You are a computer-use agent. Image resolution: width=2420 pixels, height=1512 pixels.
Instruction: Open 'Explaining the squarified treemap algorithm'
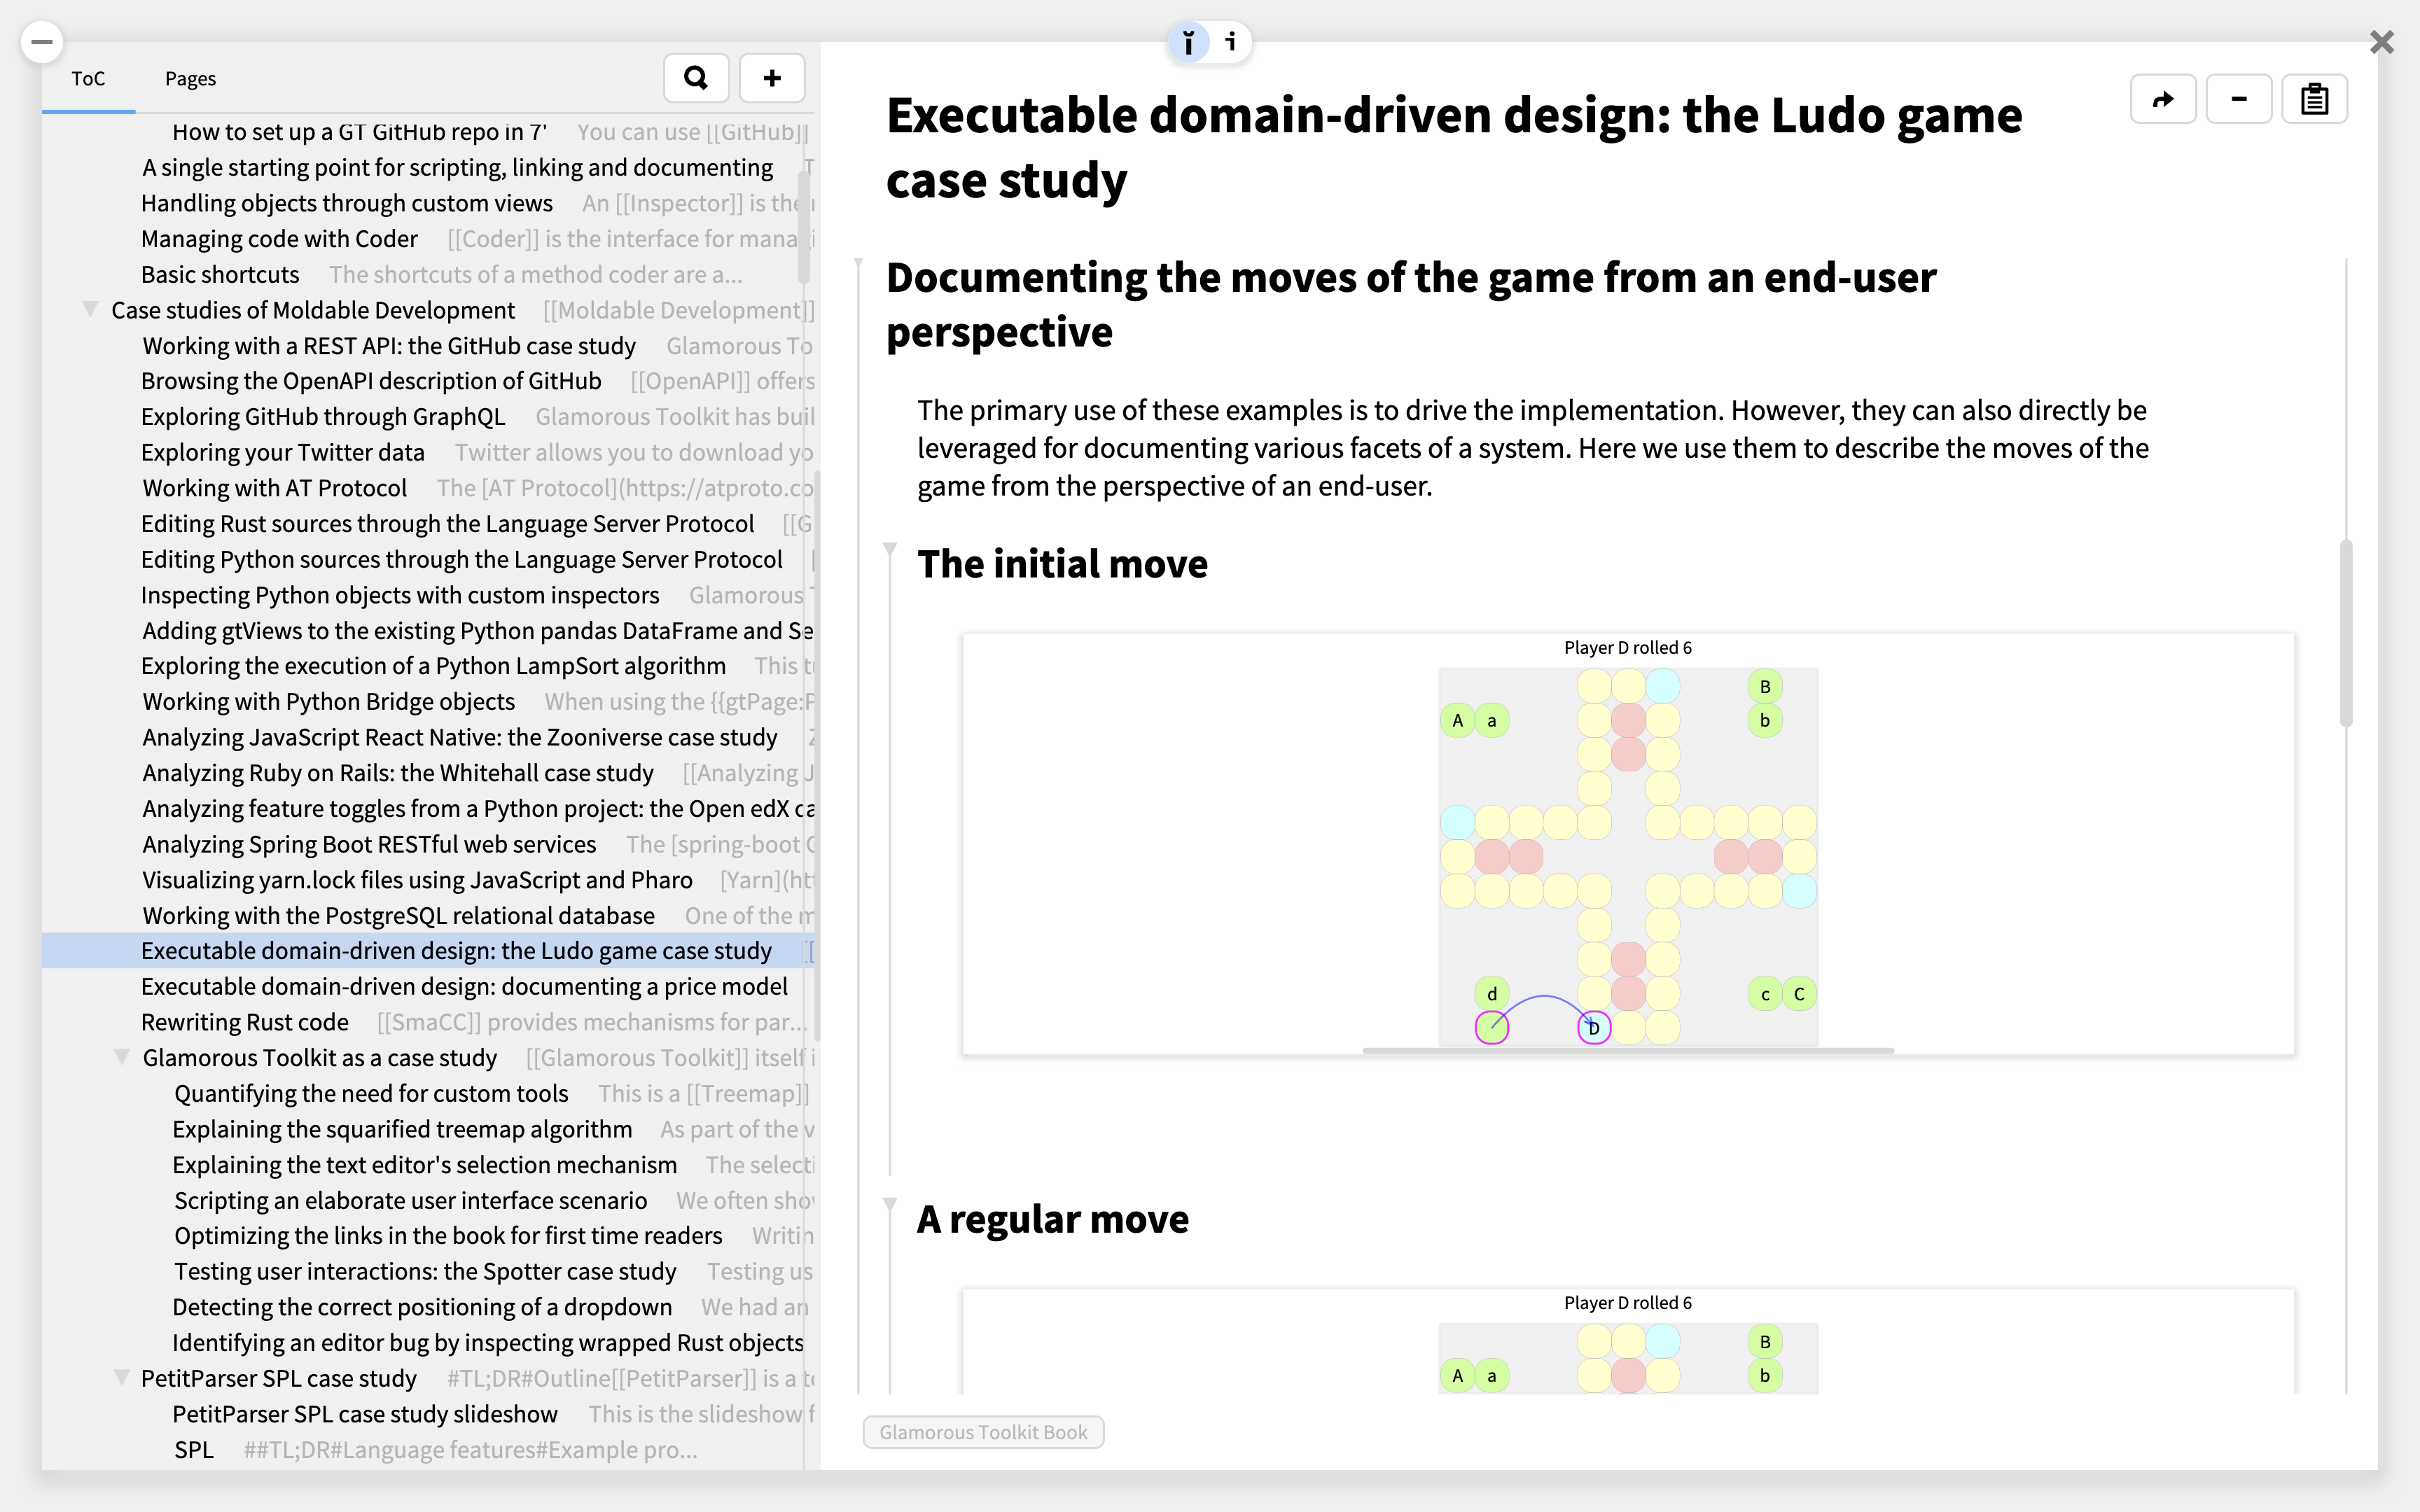[x=402, y=1129]
